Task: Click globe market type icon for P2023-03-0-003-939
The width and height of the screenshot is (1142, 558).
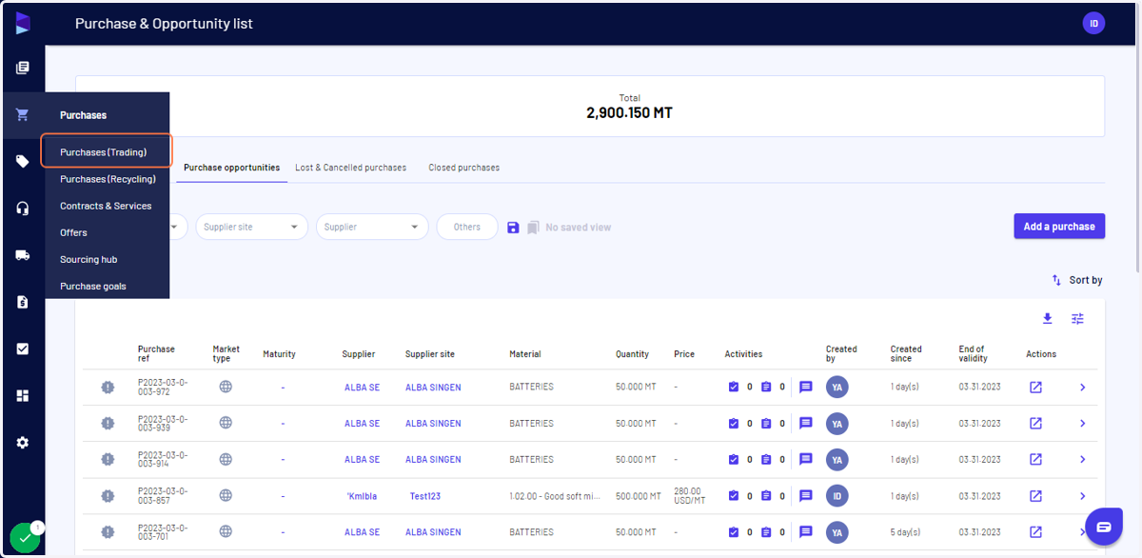Action: [226, 423]
